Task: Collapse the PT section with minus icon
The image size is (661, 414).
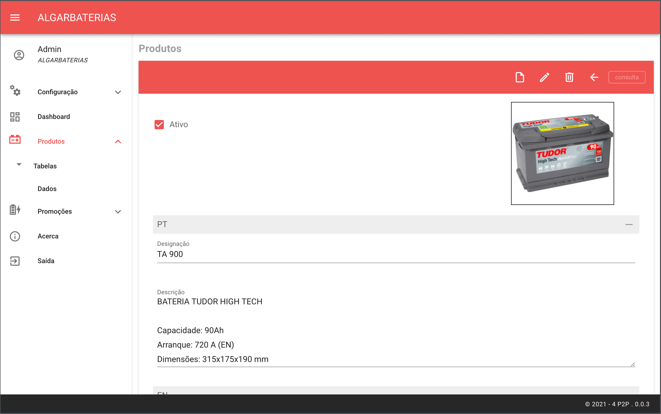Action: tap(629, 225)
